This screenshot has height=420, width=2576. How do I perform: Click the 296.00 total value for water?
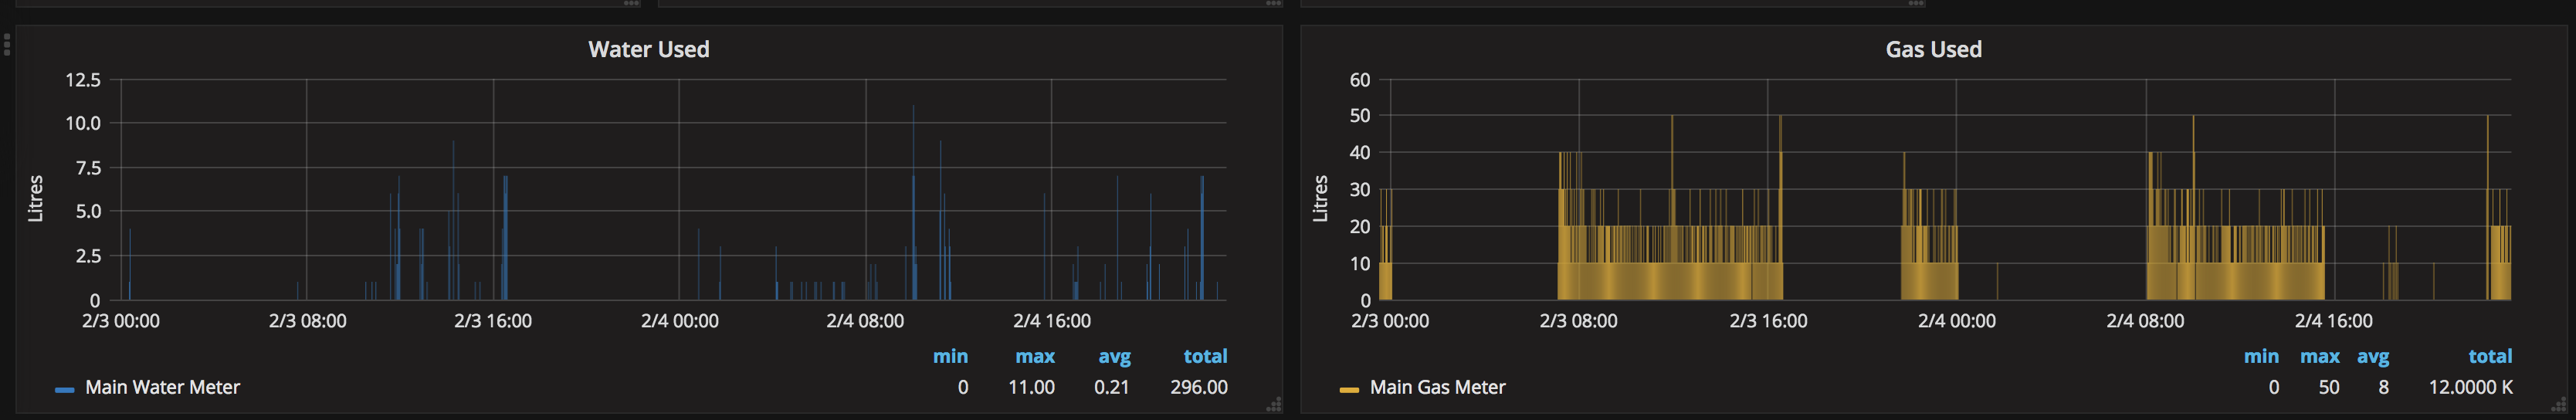(x=1199, y=387)
